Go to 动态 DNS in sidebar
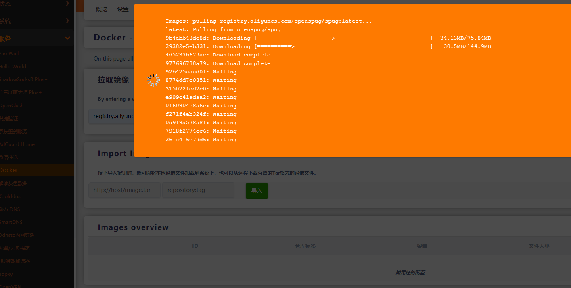Viewport: 571px width, 288px height. click(10, 209)
